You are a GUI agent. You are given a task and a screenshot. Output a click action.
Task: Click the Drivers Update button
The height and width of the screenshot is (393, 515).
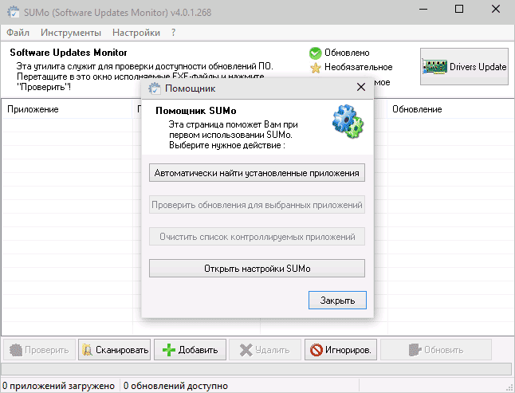click(x=464, y=67)
